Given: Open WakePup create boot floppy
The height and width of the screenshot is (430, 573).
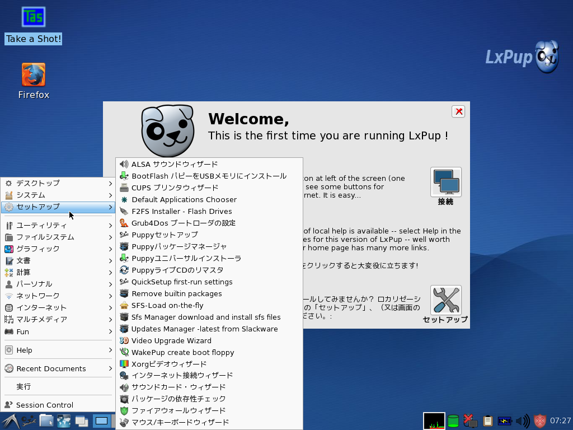Looking at the screenshot, I should [x=209, y=353].
